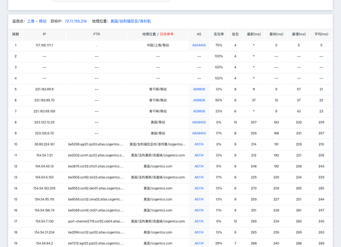Select IP cell 154.54.95.110
The height and width of the screenshot is (247, 341).
tap(44, 199)
